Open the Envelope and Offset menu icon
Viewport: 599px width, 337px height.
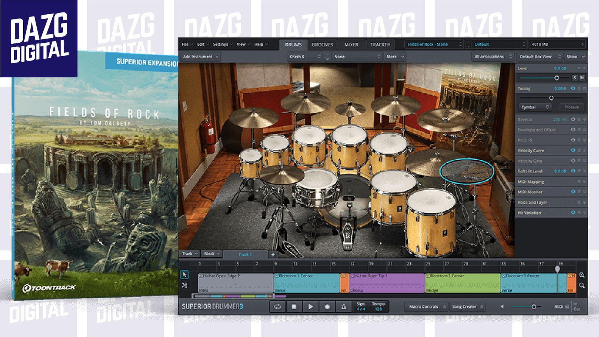click(x=579, y=130)
